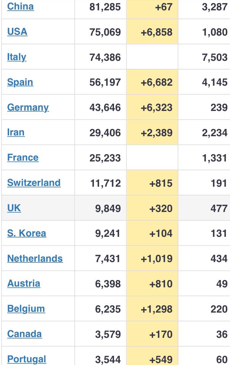
Task: Open the France country link
Action: coord(23,158)
